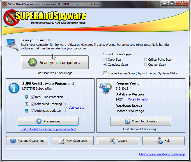Click the Configure... link
This screenshot has height=162, width=191.
coord(76,108)
